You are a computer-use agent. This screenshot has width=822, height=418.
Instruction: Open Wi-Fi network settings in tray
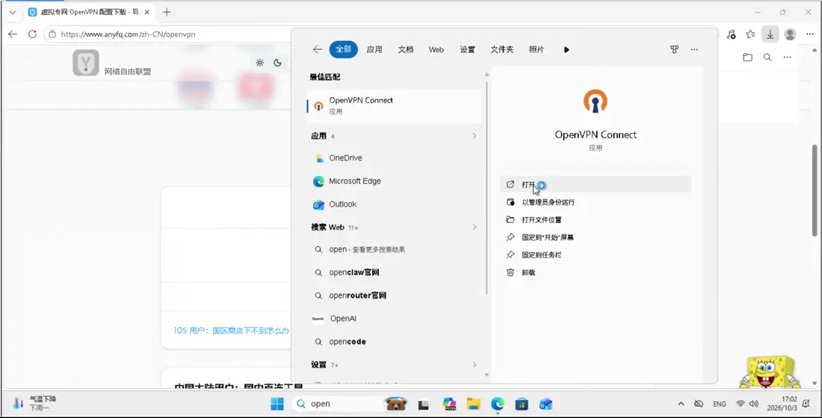[x=741, y=404]
